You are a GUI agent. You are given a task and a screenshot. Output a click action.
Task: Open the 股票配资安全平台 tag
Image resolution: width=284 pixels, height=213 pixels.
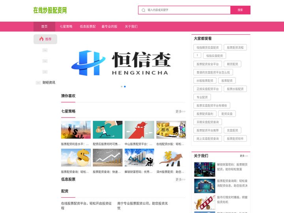(207, 64)
